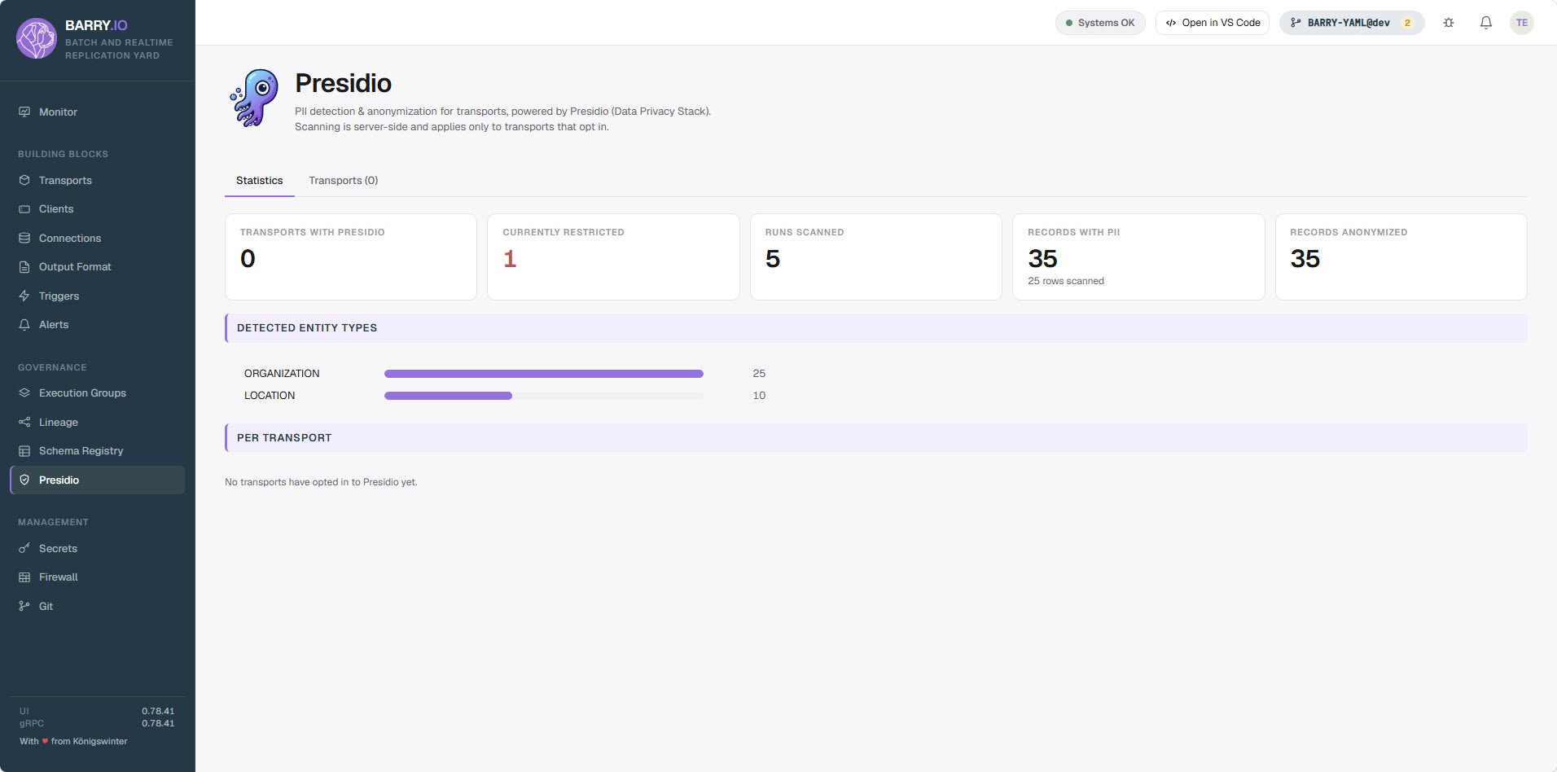This screenshot has height=772, width=1557.
Task: Click the "from Königswinter" footer text
Action: (x=90, y=741)
